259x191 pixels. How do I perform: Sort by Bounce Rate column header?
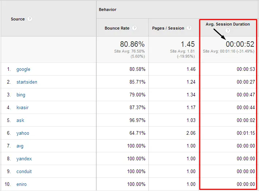coord(117,28)
